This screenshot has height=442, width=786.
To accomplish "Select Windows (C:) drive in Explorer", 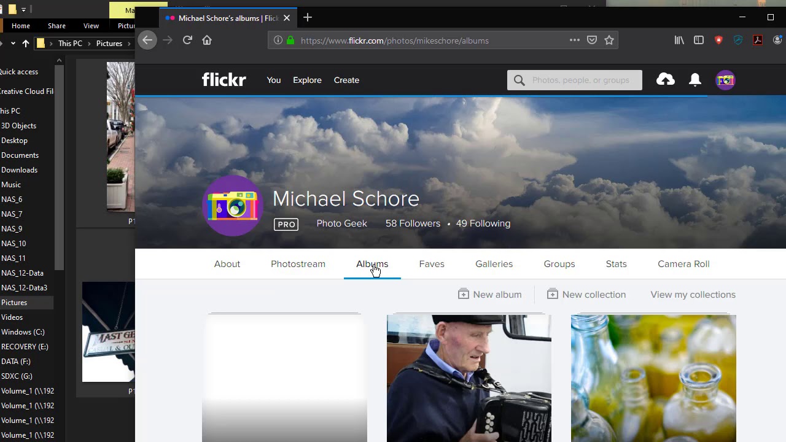I will [x=23, y=332].
